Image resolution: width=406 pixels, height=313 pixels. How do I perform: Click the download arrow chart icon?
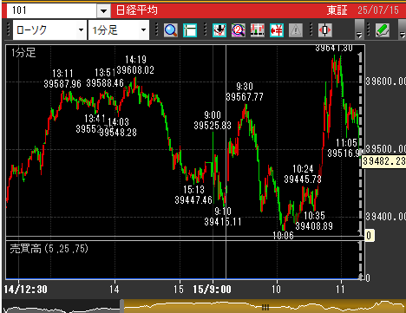point(219,30)
